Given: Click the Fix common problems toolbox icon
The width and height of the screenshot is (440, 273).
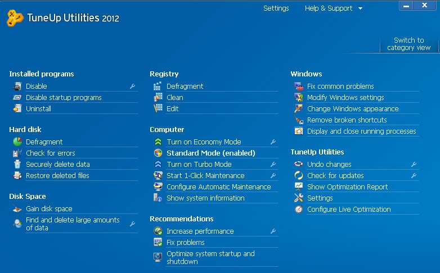Looking at the screenshot, I should tap(299, 86).
